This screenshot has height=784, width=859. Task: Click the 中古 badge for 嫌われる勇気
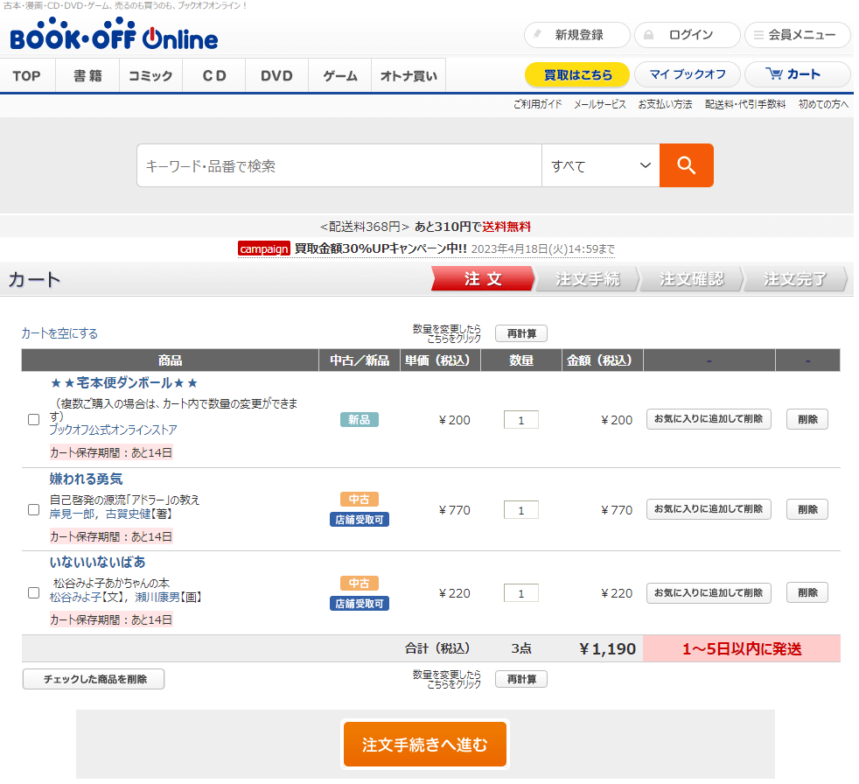[360, 500]
